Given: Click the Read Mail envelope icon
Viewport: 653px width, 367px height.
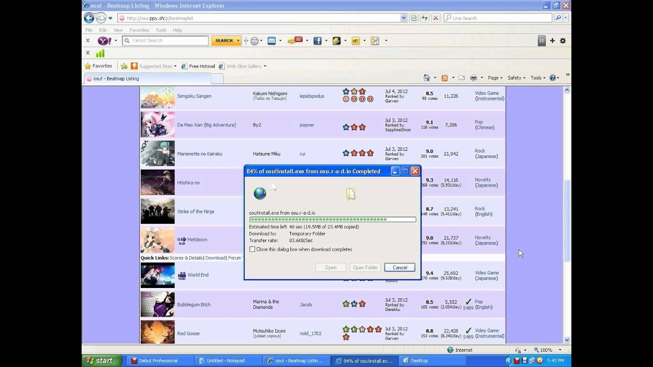Looking at the screenshot, I should pyautogui.click(x=462, y=78).
